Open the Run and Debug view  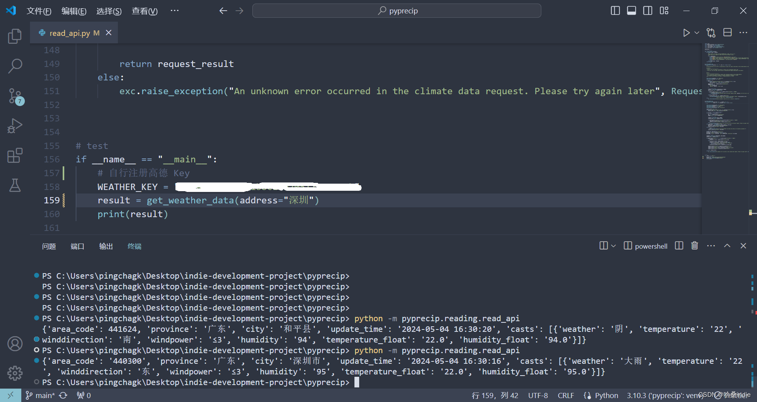(x=15, y=126)
